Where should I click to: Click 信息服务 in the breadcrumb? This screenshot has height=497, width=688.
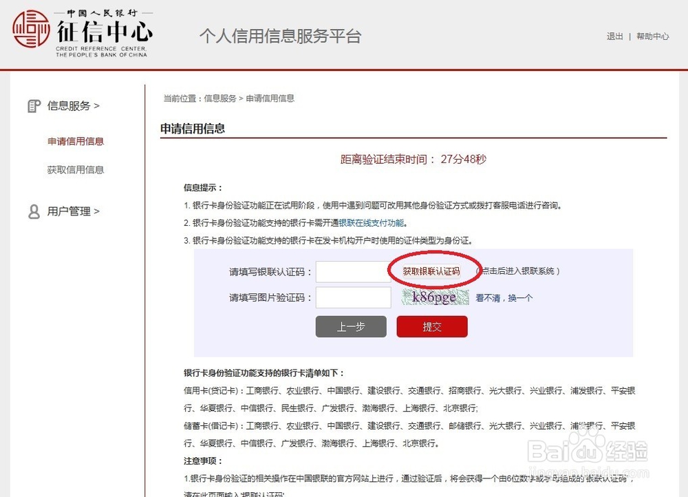tap(220, 98)
